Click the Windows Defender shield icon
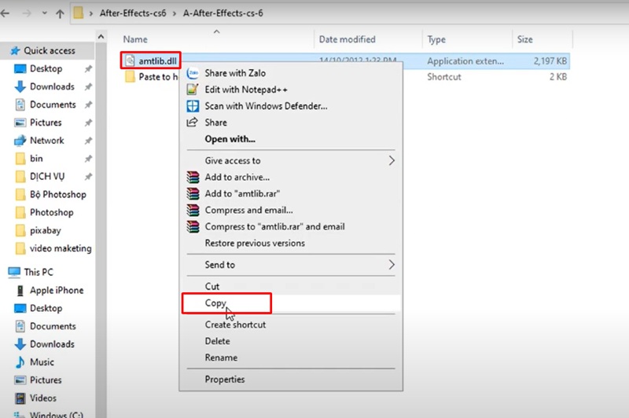Image resolution: width=629 pixels, height=418 pixels. (x=191, y=106)
